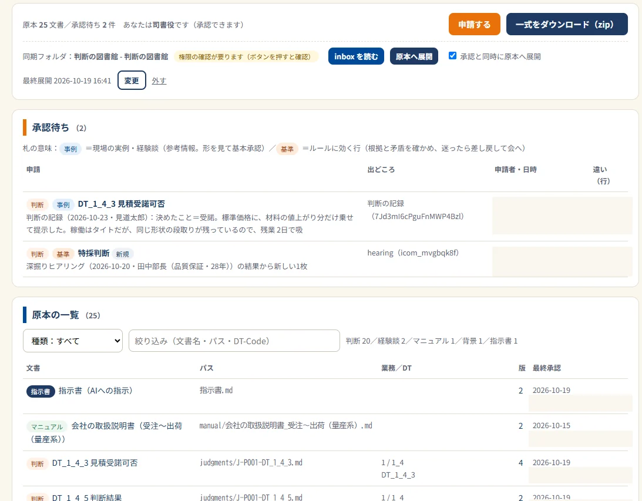The image size is (642, 501).
Task: Click the 出どころ column header
Action: pyautogui.click(x=381, y=170)
